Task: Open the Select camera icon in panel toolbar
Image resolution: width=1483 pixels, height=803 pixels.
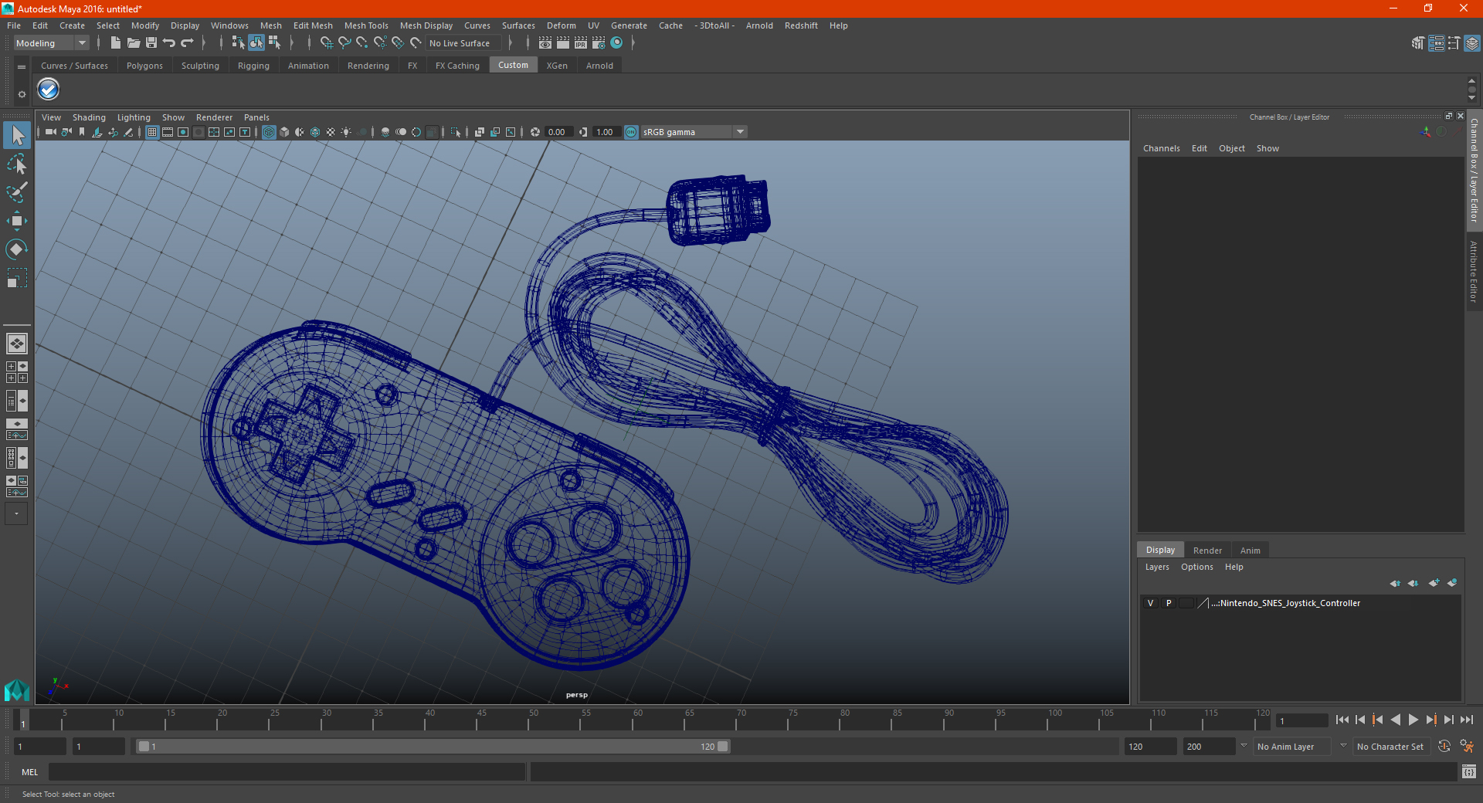Action: (x=51, y=132)
